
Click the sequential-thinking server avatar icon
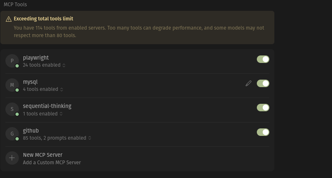point(12,109)
